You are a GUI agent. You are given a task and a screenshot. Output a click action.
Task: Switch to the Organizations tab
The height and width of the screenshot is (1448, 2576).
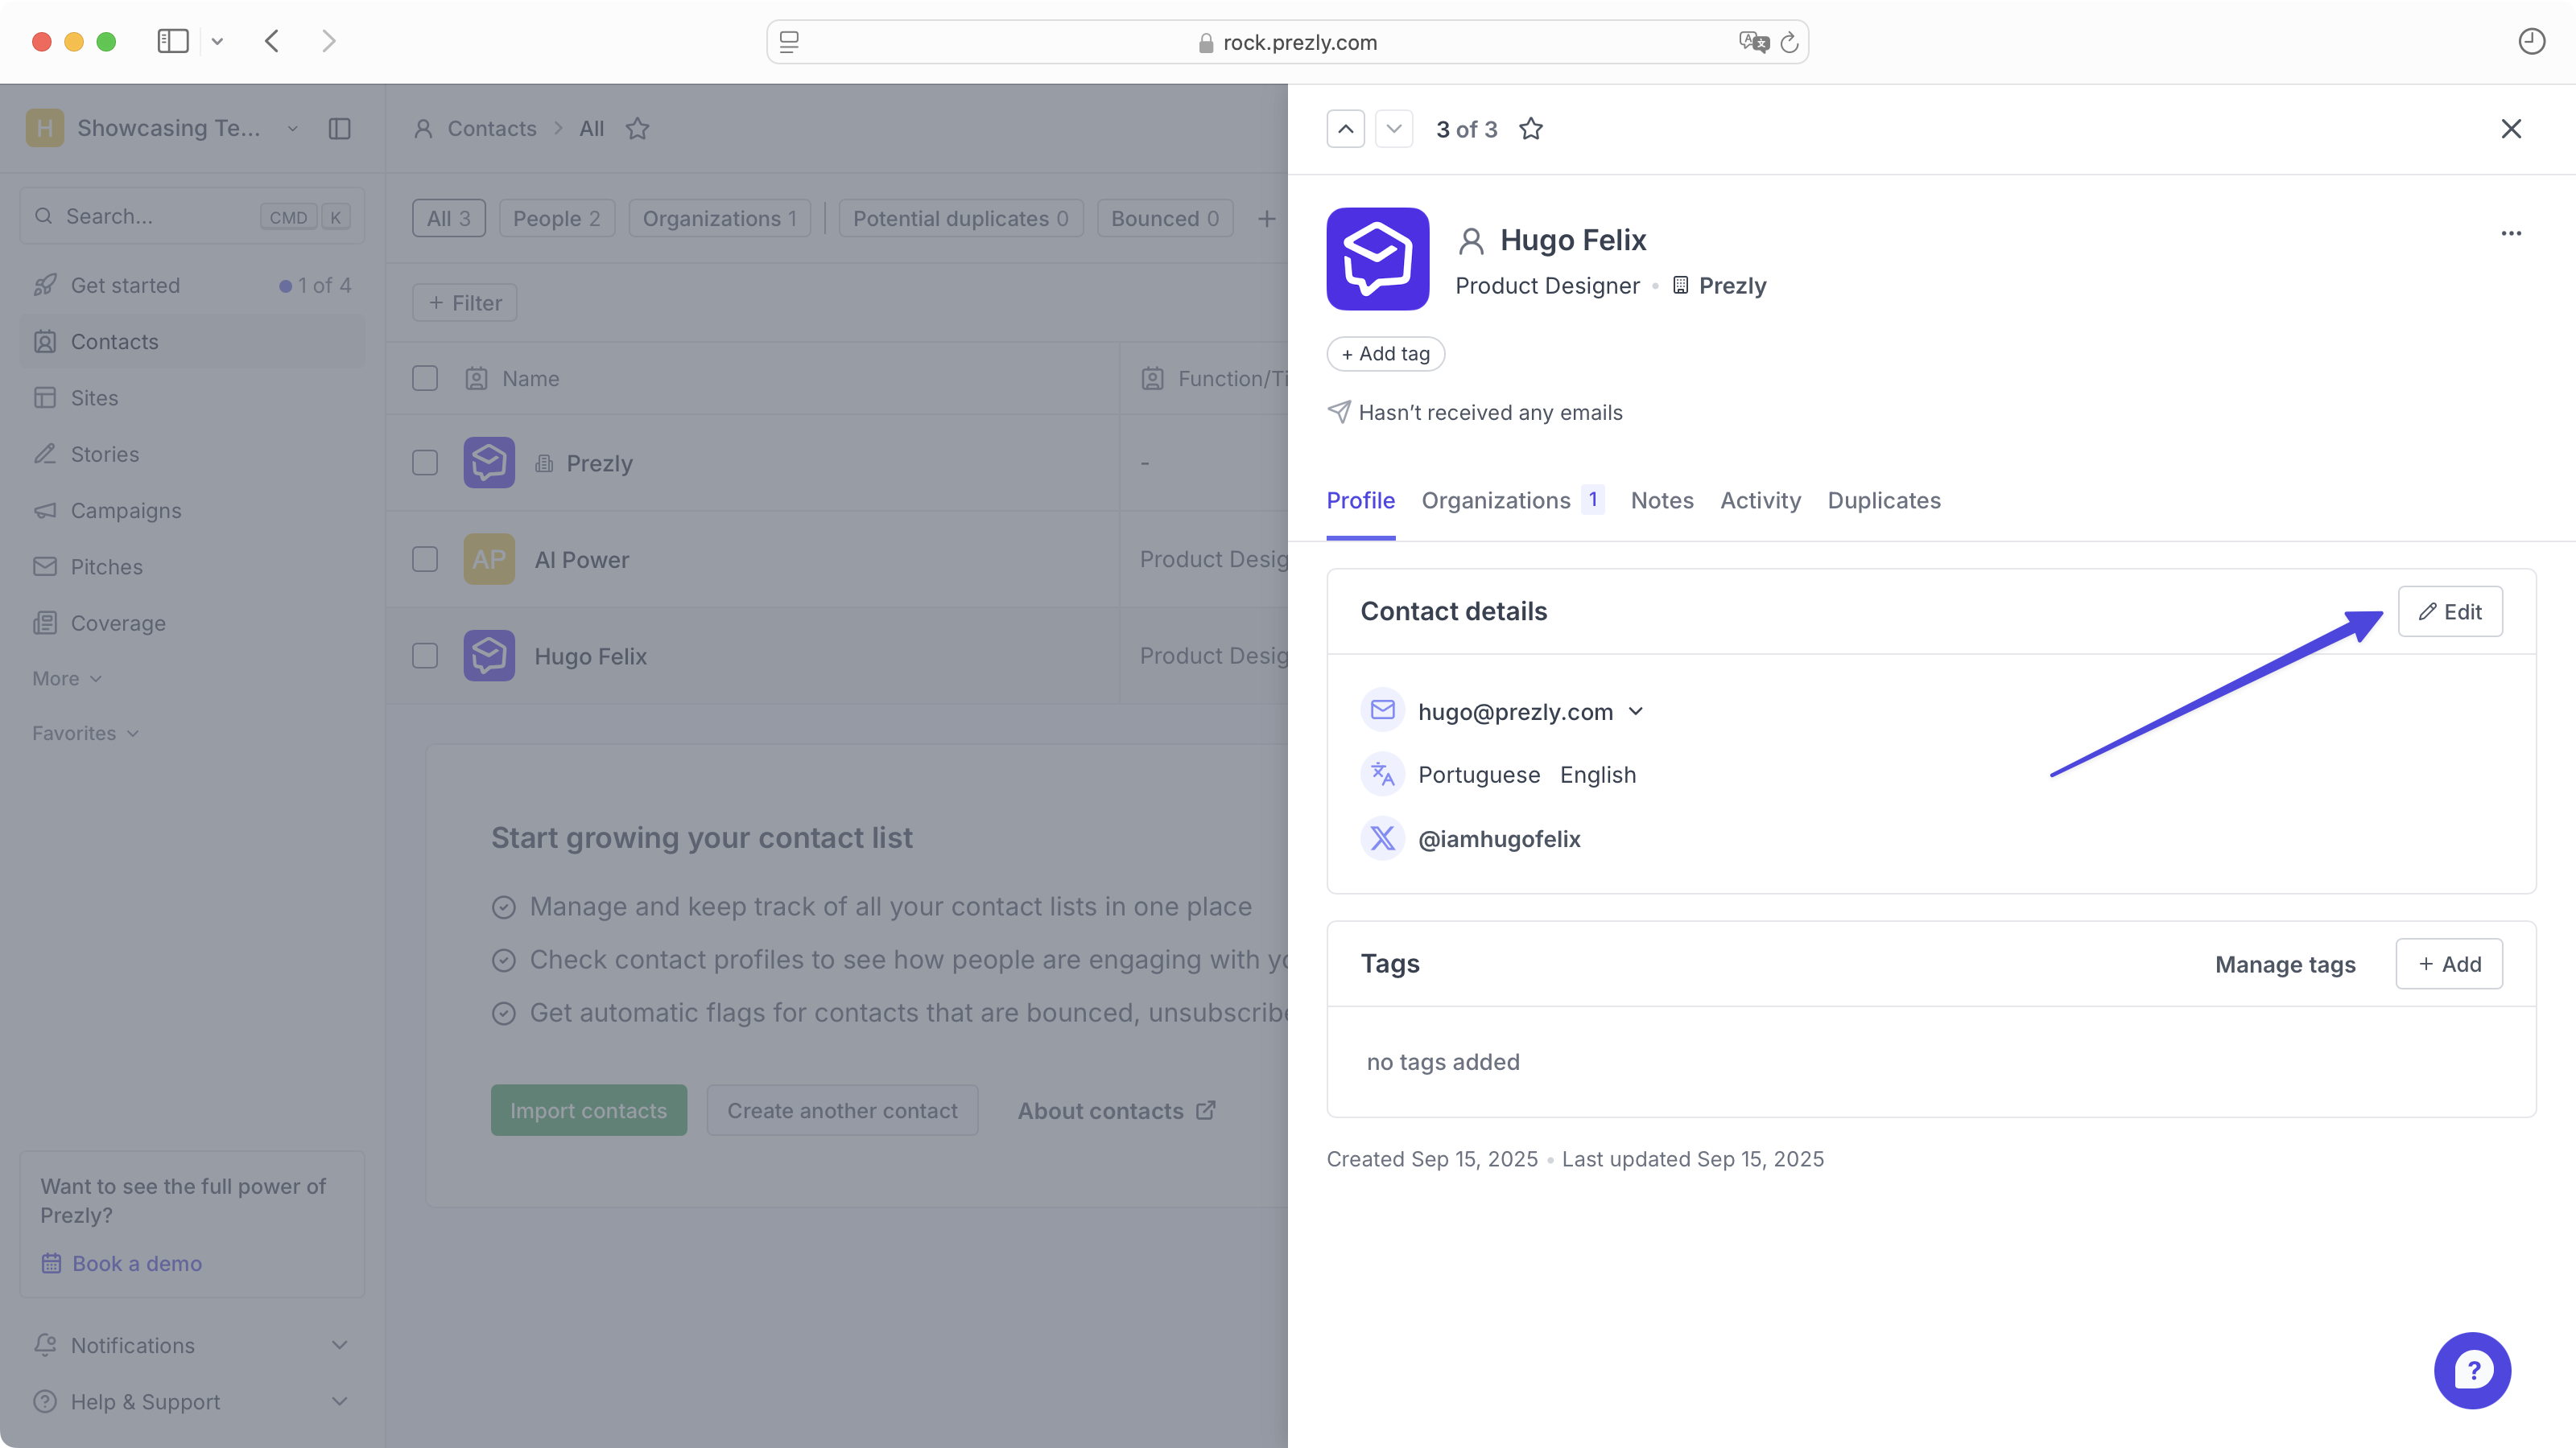point(1496,500)
